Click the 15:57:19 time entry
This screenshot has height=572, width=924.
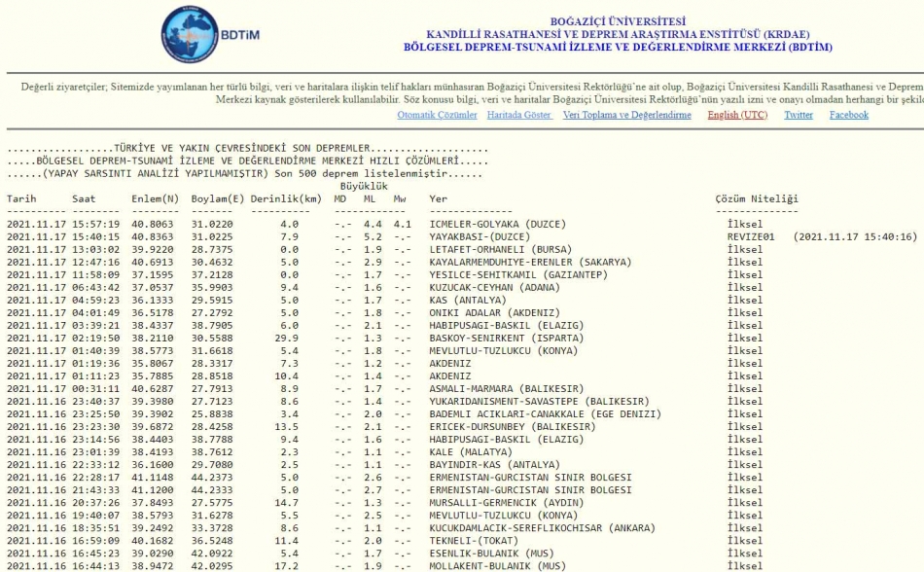pyautogui.click(x=96, y=225)
